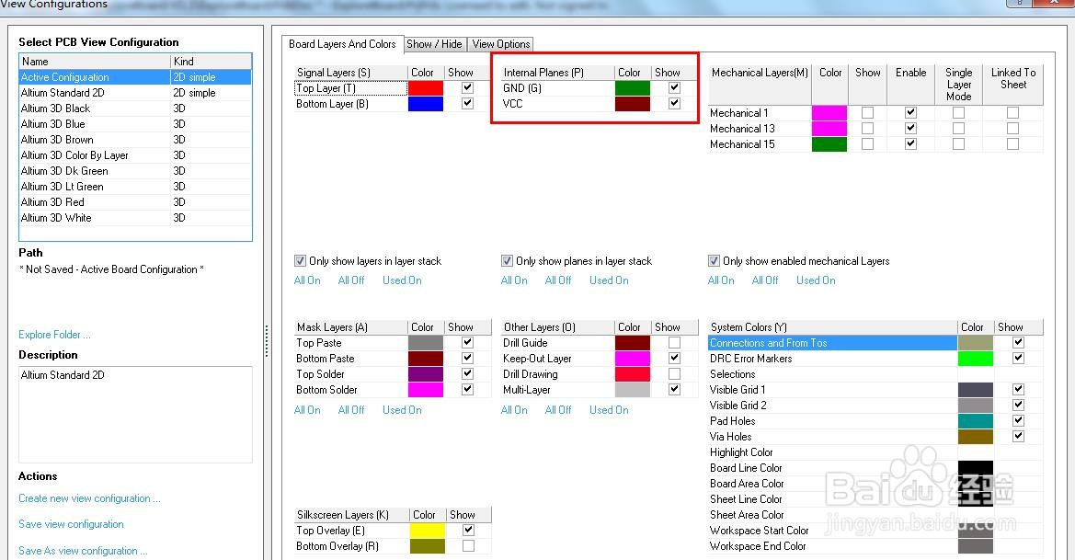Click All Off under Internal Planes
The width and height of the screenshot is (1075, 560).
click(x=558, y=280)
